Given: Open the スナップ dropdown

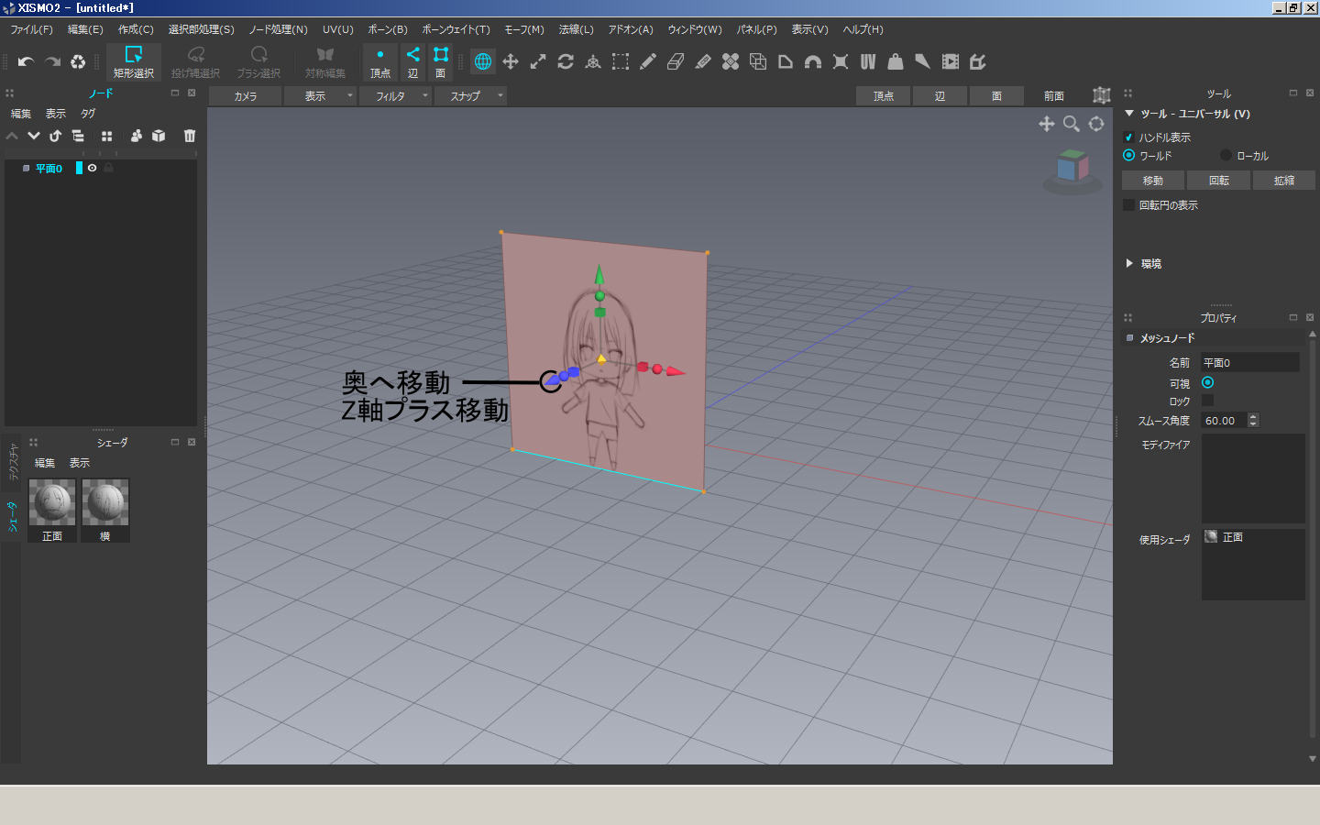Looking at the screenshot, I should tap(469, 95).
